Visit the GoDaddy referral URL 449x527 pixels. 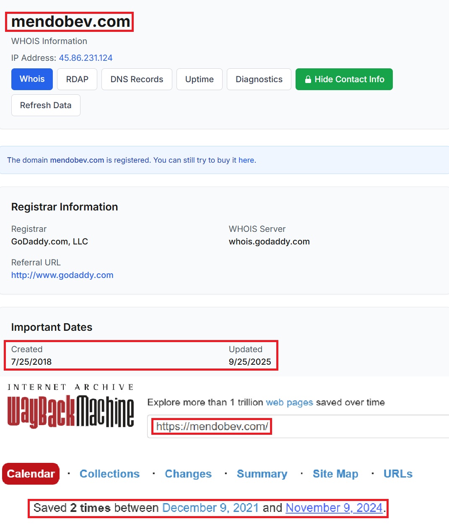(62, 275)
